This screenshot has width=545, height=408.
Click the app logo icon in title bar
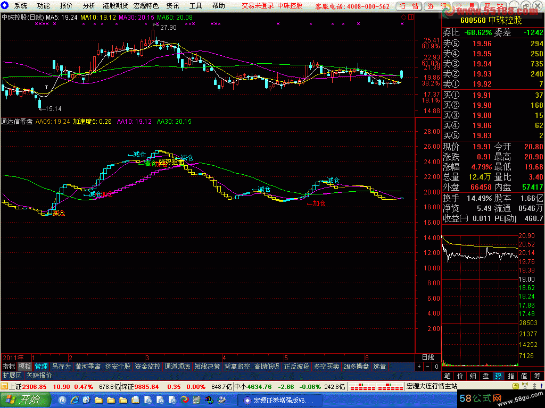point(4,5)
